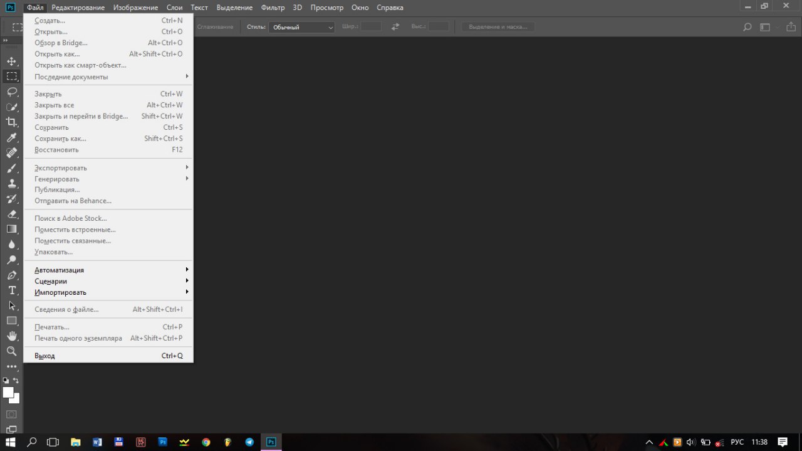
Task: Swap width and height arrows icon
Action: [395, 27]
